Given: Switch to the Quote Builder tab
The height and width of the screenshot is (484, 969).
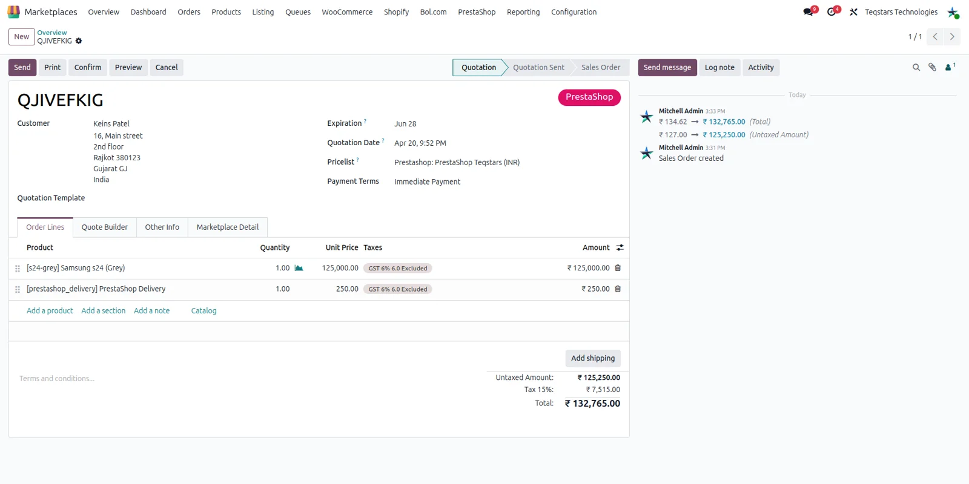Looking at the screenshot, I should [x=105, y=227].
